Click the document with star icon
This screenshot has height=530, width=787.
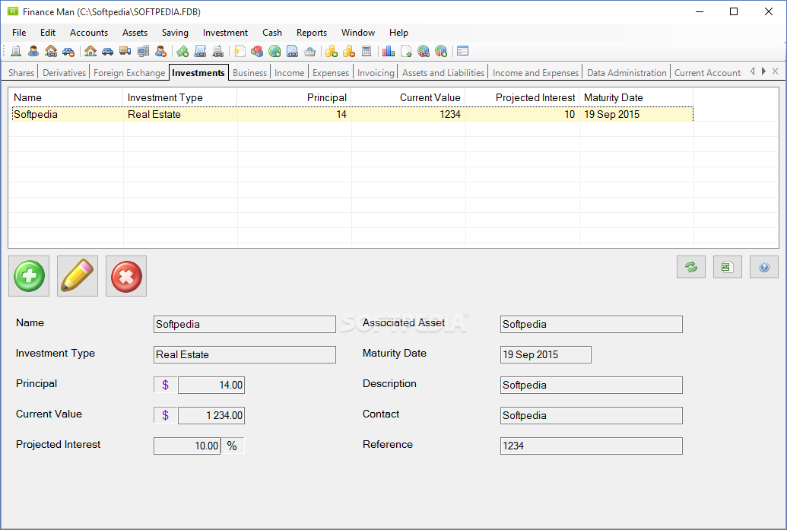[x=240, y=51]
